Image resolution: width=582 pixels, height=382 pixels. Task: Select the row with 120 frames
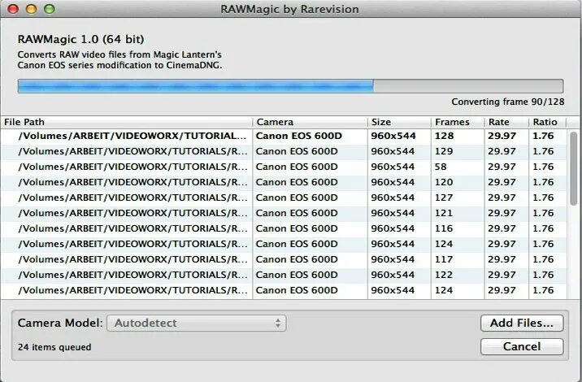tap(284, 182)
